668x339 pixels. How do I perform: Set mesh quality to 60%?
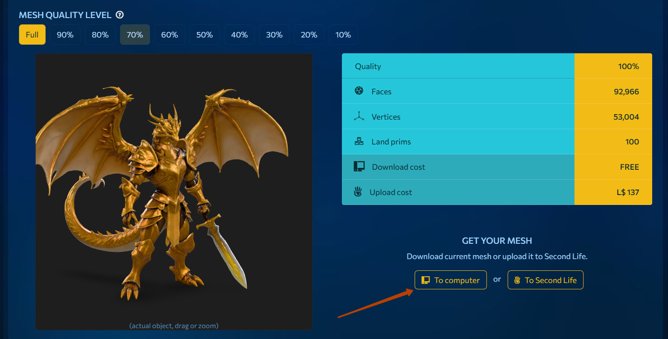[x=169, y=35]
